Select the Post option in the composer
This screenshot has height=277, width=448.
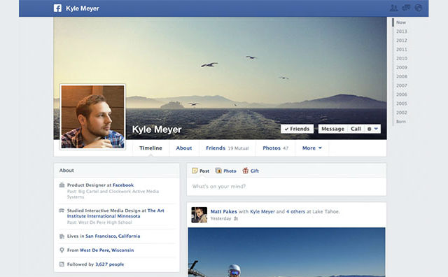click(x=201, y=171)
